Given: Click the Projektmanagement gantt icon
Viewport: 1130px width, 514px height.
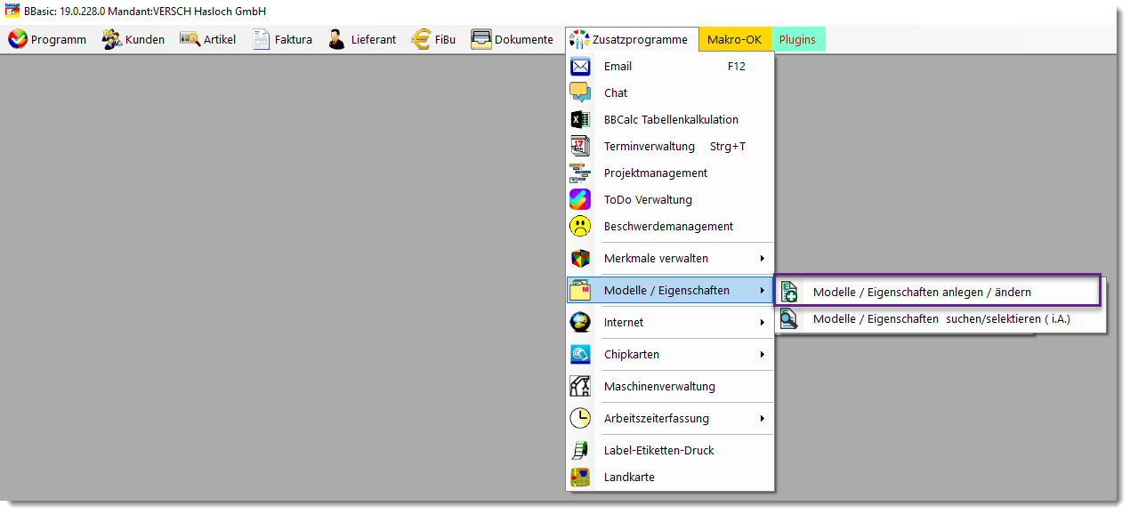Looking at the screenshot, I should 580,173.
